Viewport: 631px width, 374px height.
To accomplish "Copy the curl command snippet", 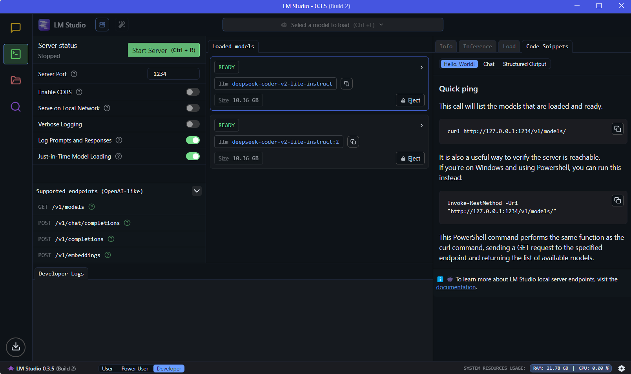I will point(617,129).
